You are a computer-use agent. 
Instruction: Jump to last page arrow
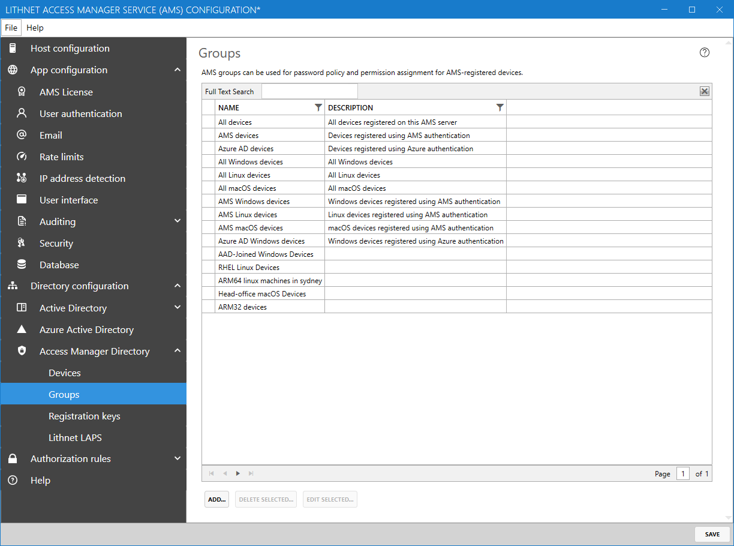point(251,473)
